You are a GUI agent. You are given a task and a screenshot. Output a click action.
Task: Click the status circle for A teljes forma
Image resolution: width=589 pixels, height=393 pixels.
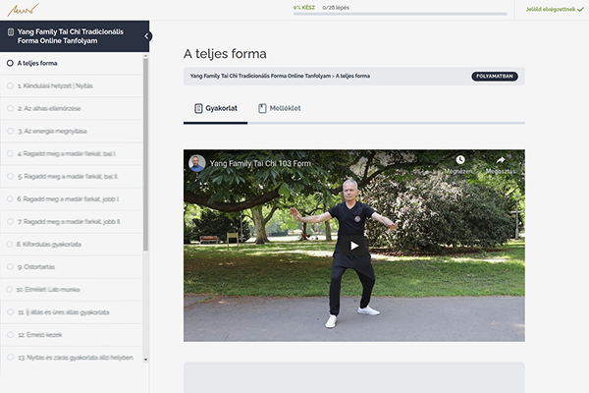pos(10,63)
